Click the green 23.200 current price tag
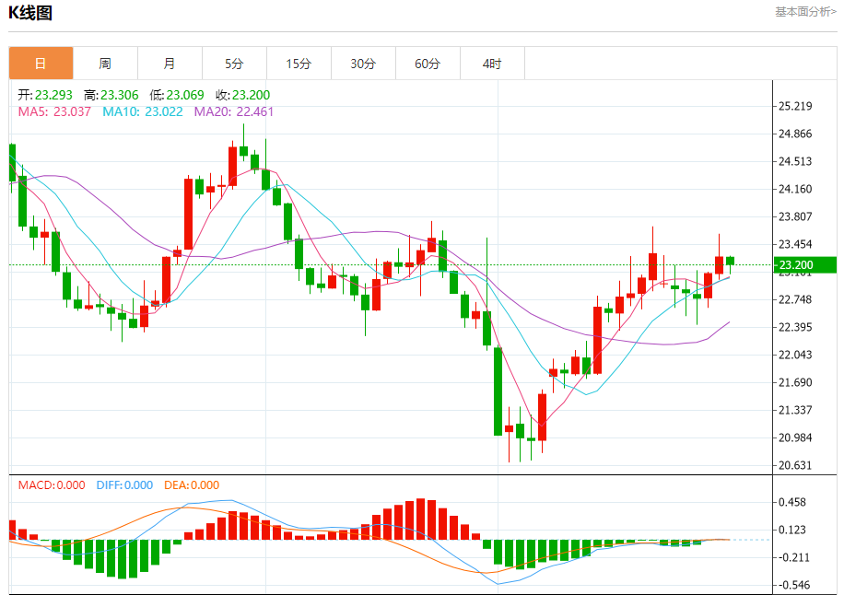 point(805,264)
